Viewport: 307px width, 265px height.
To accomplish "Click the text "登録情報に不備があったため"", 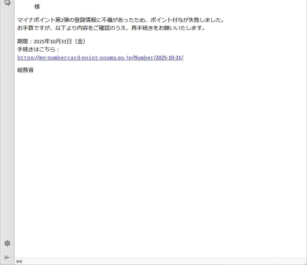I will coord(110,20).
